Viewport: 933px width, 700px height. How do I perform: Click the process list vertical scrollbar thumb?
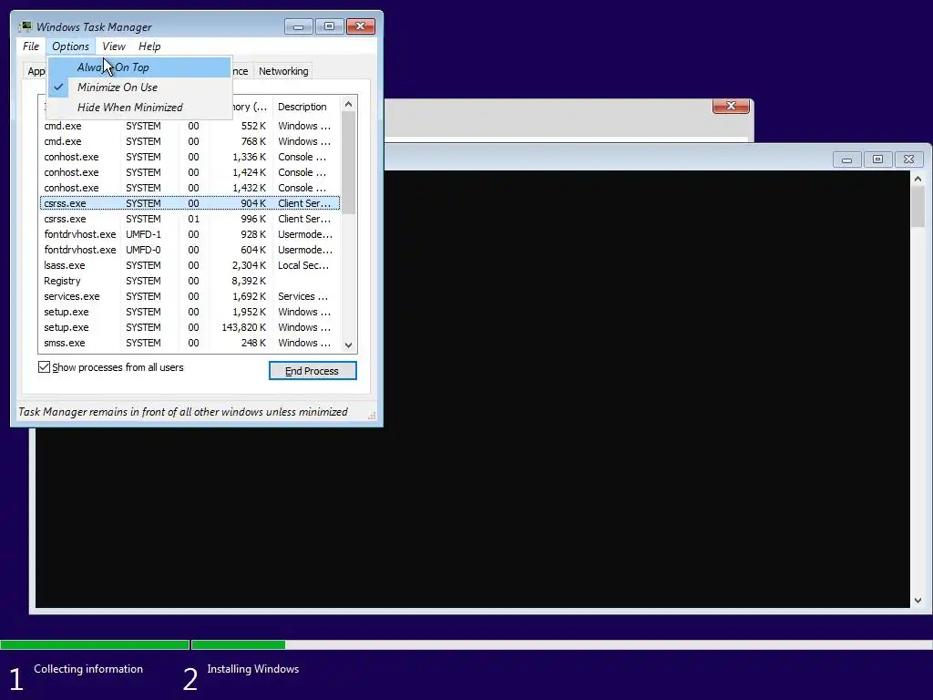[x=349, y=163]
